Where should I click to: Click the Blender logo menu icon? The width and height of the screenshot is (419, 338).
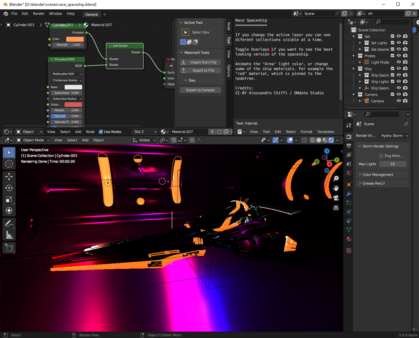(x=5, y=14)
